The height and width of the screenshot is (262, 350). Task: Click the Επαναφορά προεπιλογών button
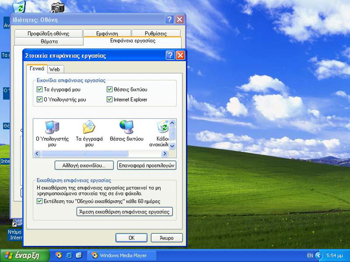click(147, 165)
